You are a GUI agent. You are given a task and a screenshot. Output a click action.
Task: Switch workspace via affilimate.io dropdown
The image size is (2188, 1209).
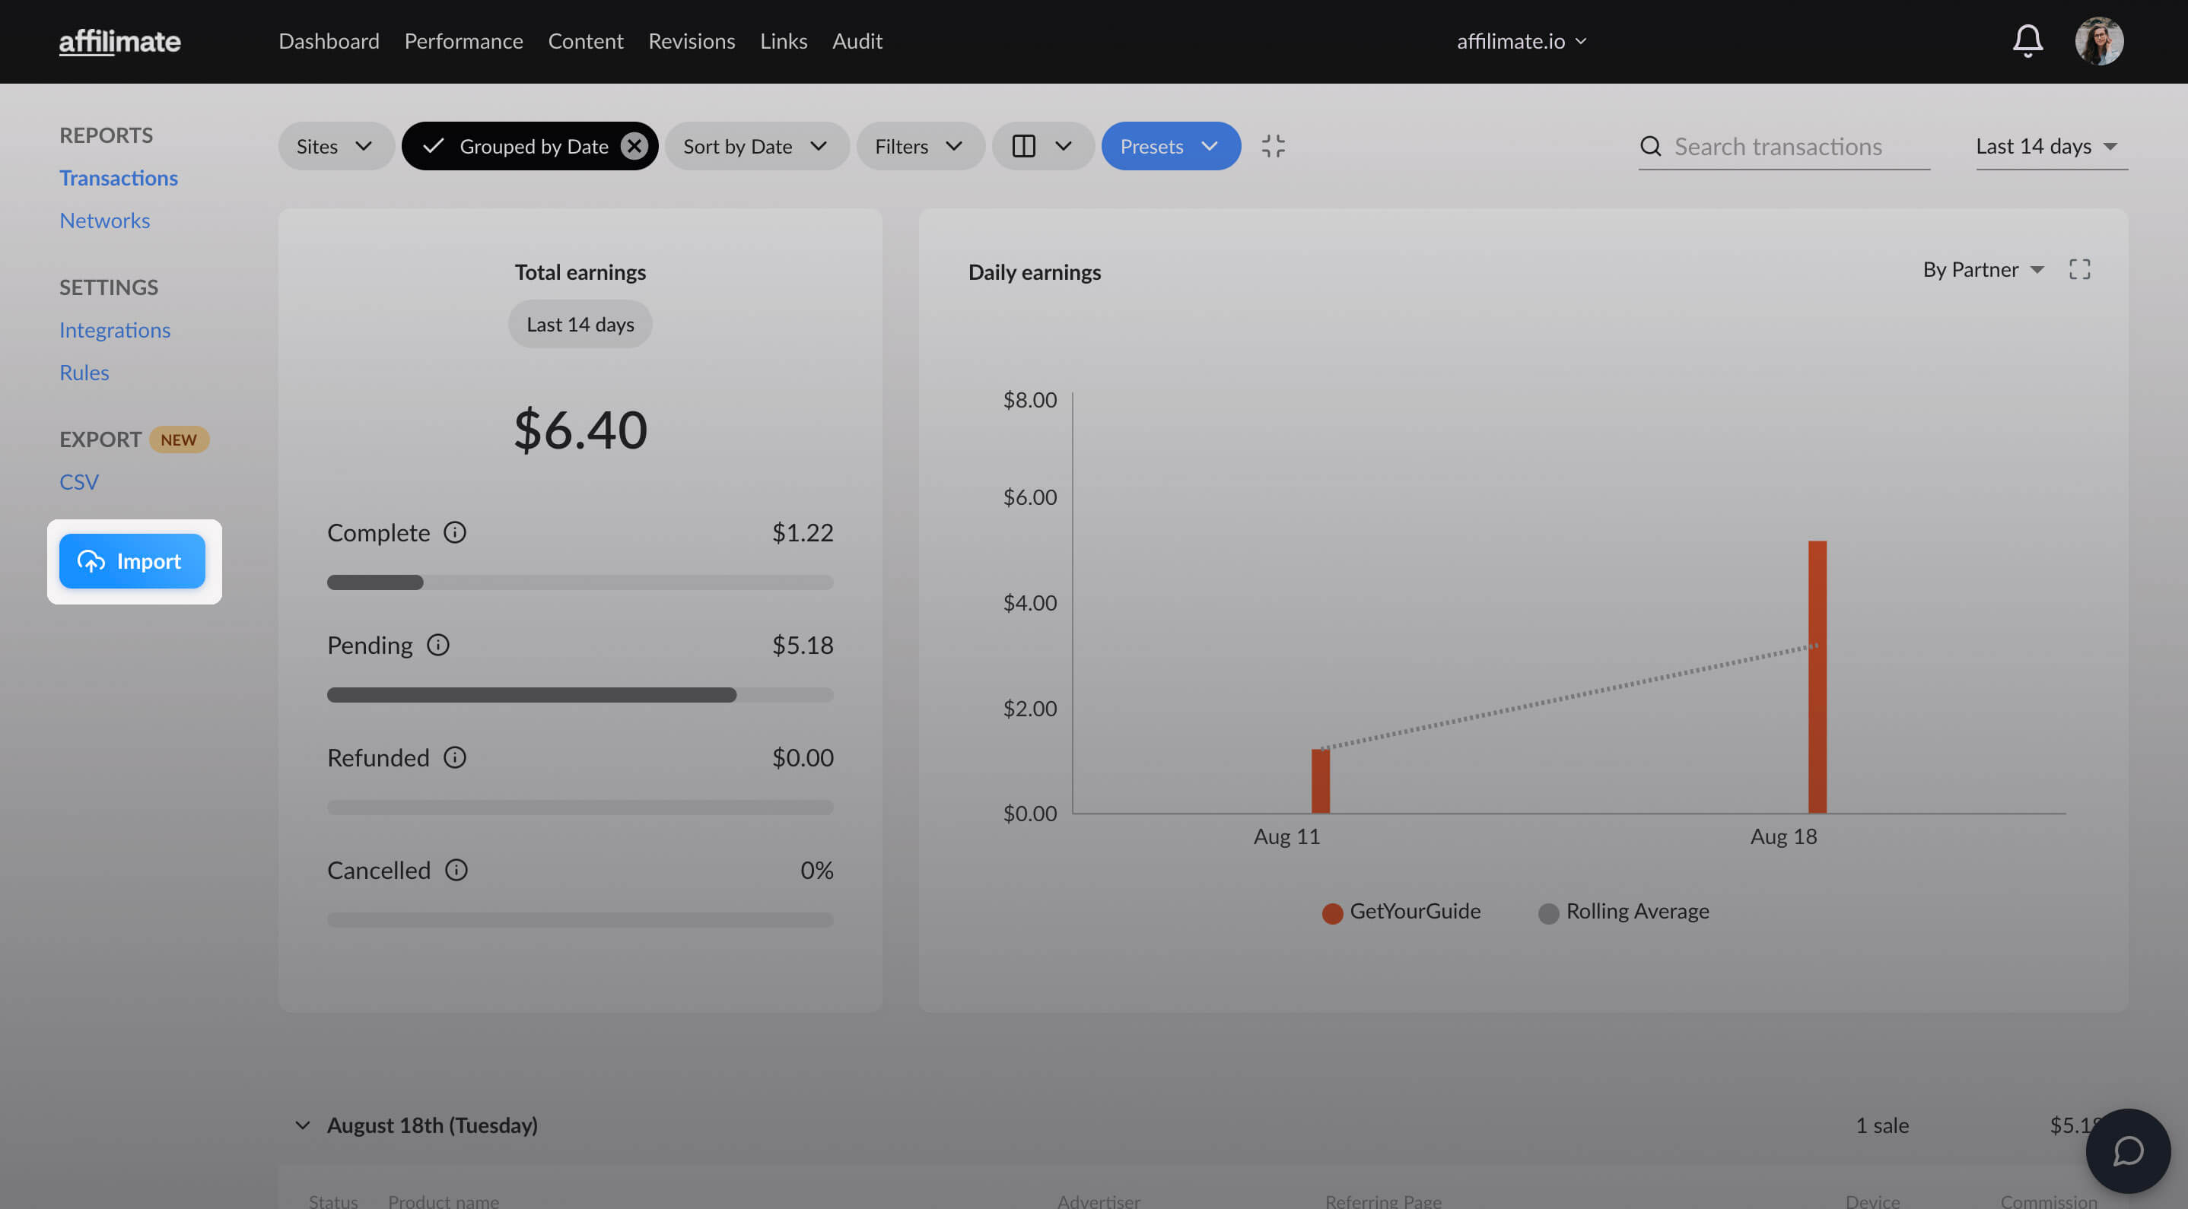(x=1522, y=41)
